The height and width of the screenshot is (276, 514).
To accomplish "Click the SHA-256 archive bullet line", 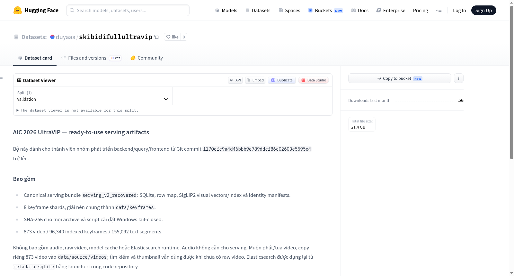I will coord(93,220).
